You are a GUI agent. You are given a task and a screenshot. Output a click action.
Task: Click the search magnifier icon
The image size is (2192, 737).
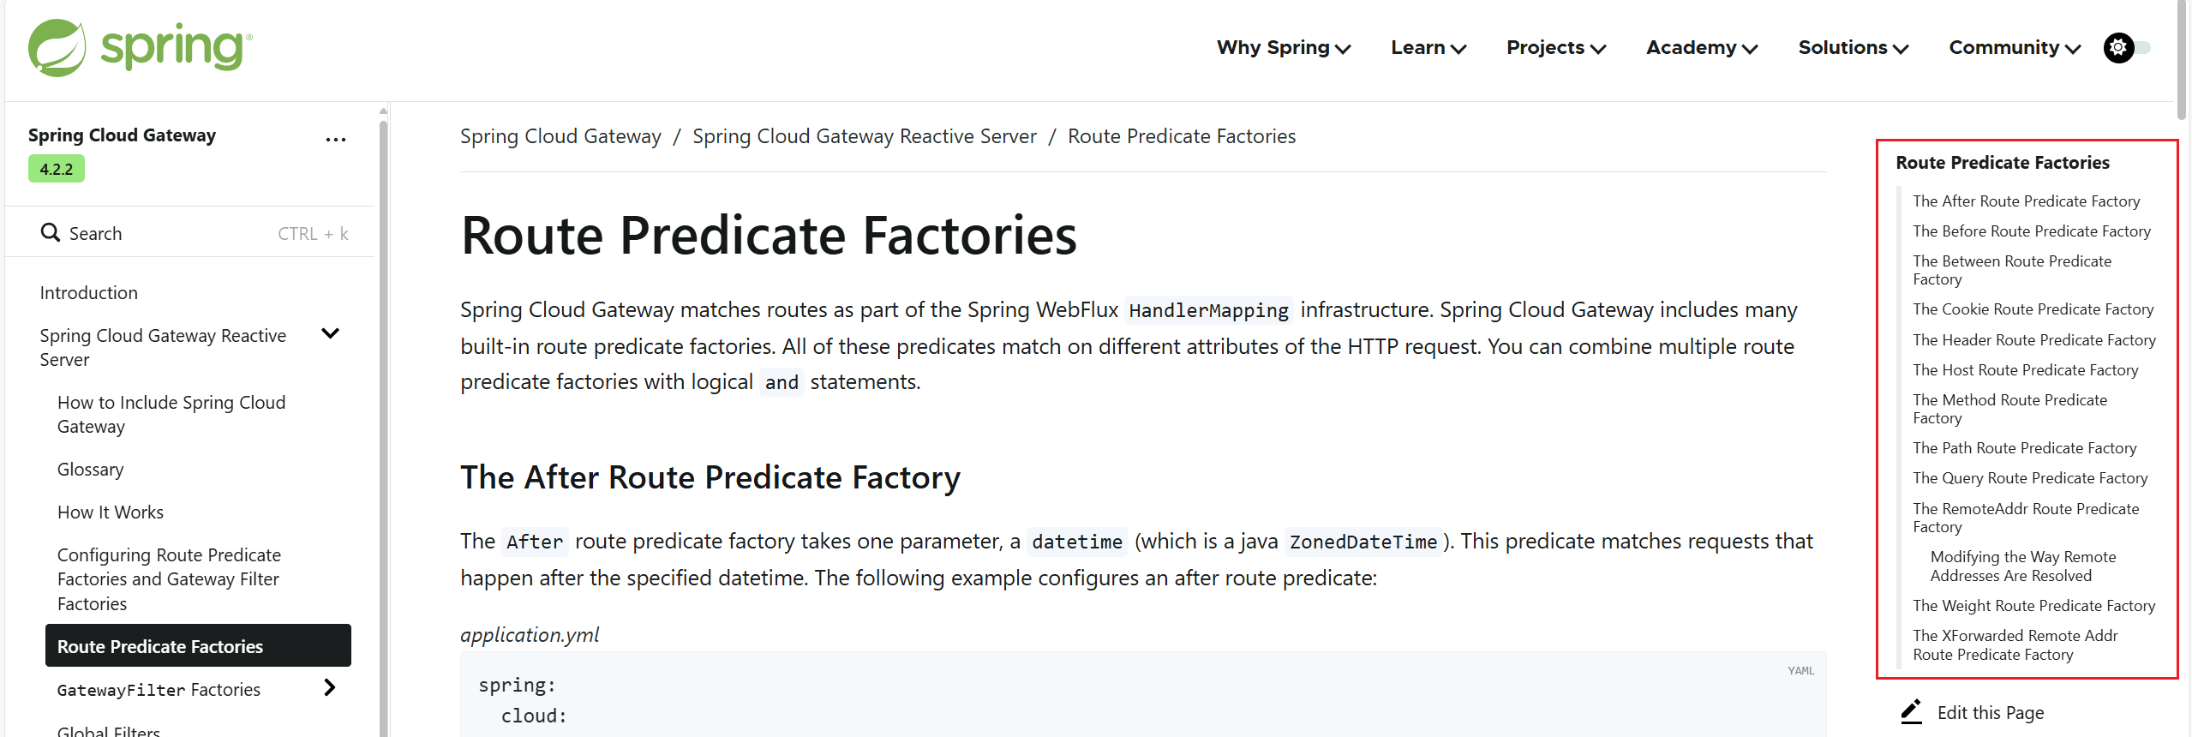pyautogui.click(x=51, y=232)
